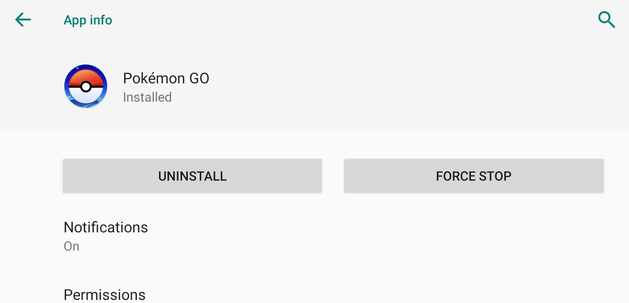
Task: Tap the STOP word on the Force Stop button
Action: (495, 176)
